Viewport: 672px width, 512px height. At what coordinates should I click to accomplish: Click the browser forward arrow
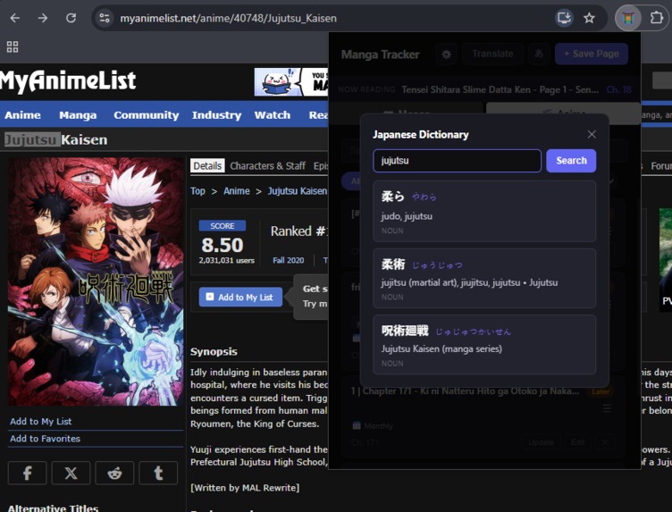click(x=43, y=18)
